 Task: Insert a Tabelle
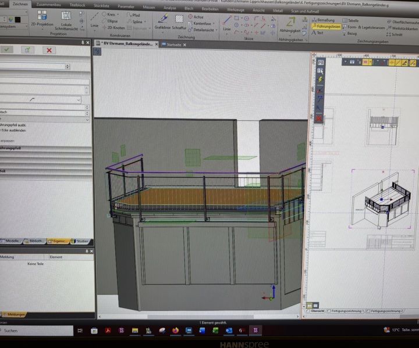click(x=350, y=20)
